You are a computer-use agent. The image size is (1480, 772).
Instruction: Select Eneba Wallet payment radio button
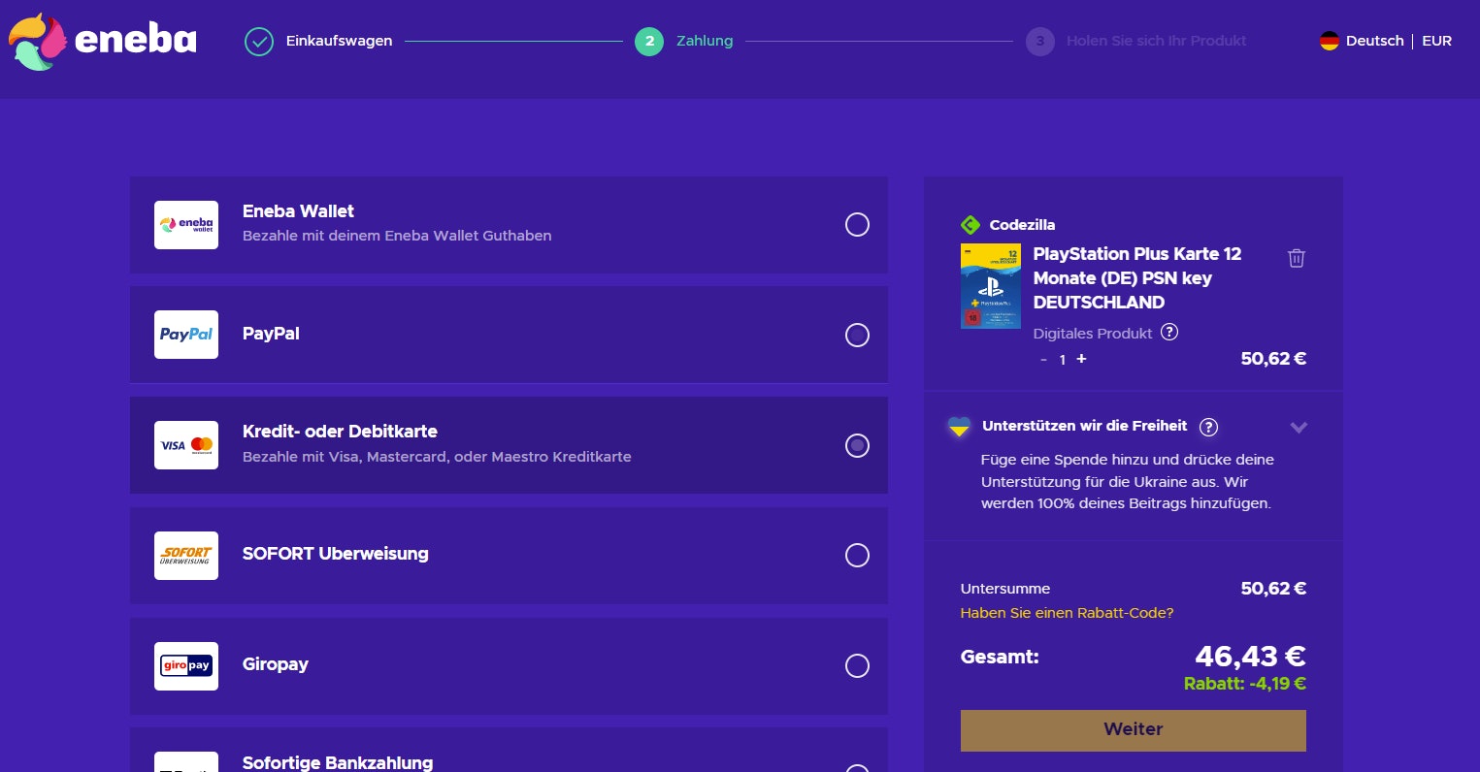(857, 225)
